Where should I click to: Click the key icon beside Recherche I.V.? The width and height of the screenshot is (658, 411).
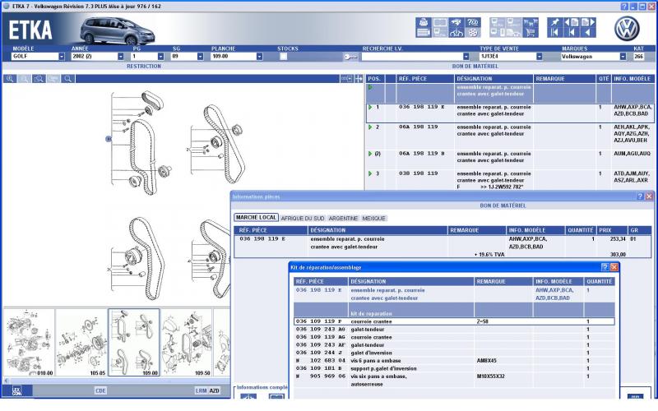(x=350, y=57)
